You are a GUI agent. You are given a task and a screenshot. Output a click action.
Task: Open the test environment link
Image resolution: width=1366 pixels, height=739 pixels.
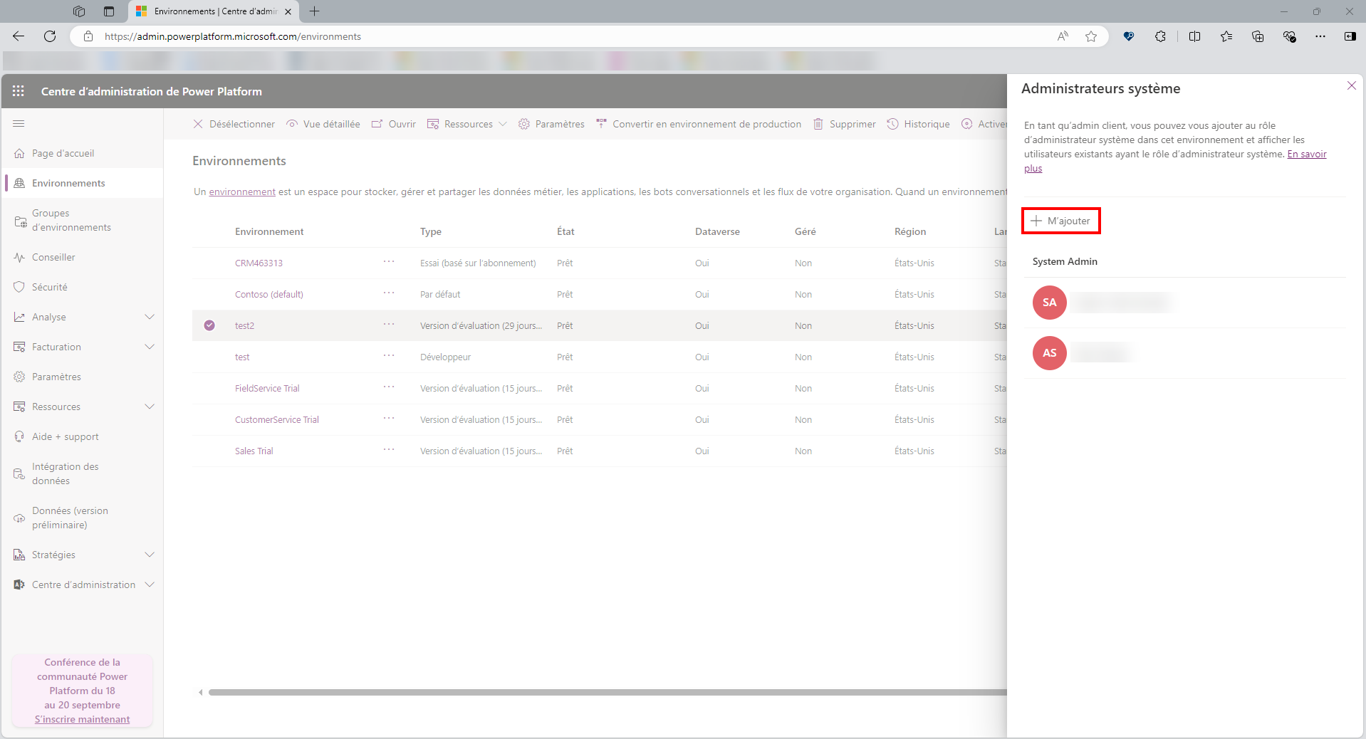pos(242,357)
